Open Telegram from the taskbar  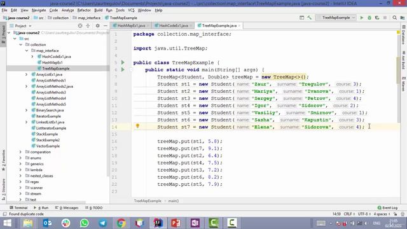coord(102,223)
